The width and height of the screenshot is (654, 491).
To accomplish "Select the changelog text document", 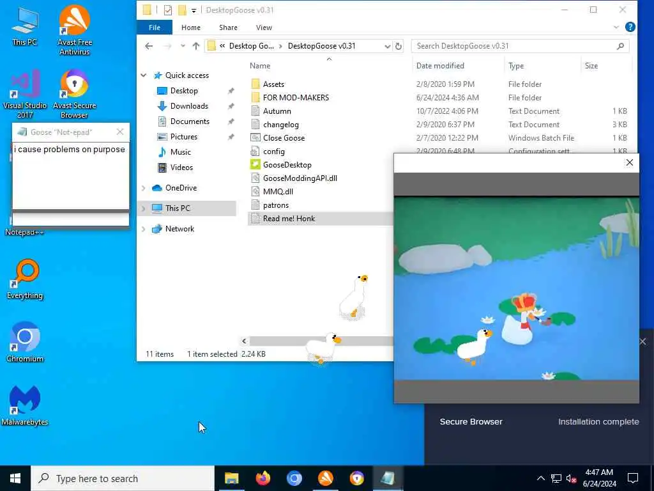I will [x=280, y=125].
